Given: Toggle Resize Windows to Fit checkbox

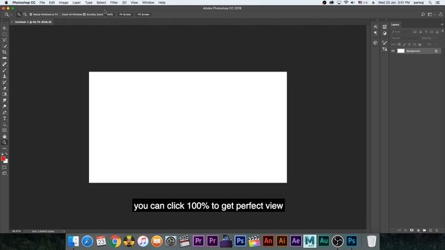Looking at the screenshot, I should click(x=31, y=14).
